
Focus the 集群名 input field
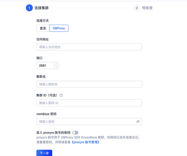point(89,84)
